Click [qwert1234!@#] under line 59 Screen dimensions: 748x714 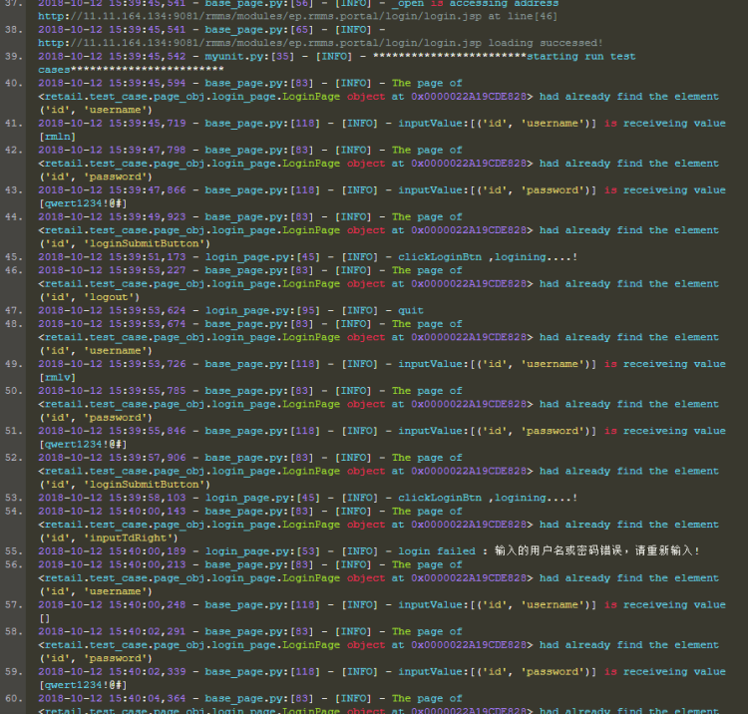pyautogui.click(x=83, y=685)
